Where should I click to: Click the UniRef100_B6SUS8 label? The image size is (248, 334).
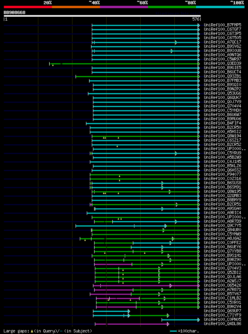(222, 183)
